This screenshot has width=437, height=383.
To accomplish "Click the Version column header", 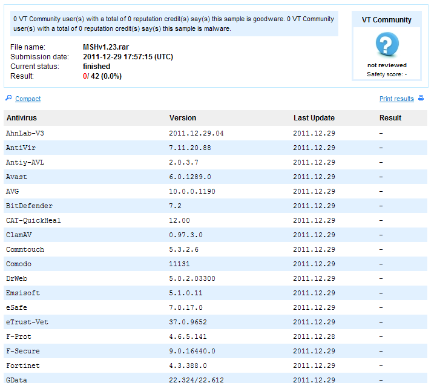I will [x=182, y=118].
